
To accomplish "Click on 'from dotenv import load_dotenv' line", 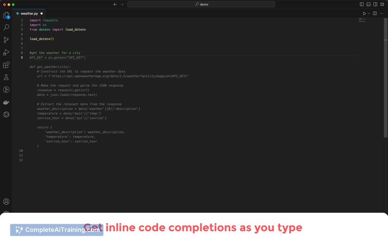I will click(x=58, y=30).
